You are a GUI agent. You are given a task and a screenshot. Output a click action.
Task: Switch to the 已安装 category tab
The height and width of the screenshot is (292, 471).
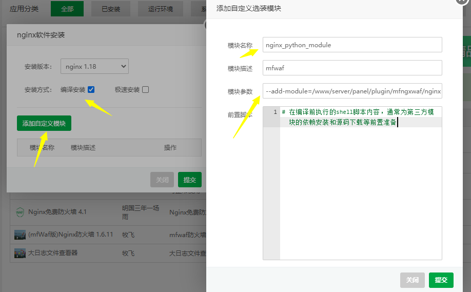click(110, 9)
